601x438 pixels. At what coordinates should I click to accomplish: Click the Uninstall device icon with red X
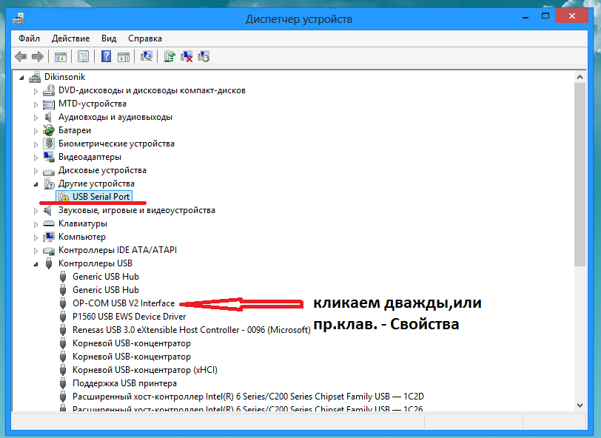[x=187, y=56]
